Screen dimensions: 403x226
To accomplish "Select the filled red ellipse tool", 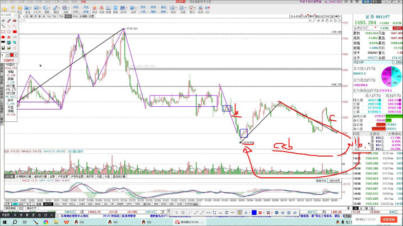I will pos(3,37).
